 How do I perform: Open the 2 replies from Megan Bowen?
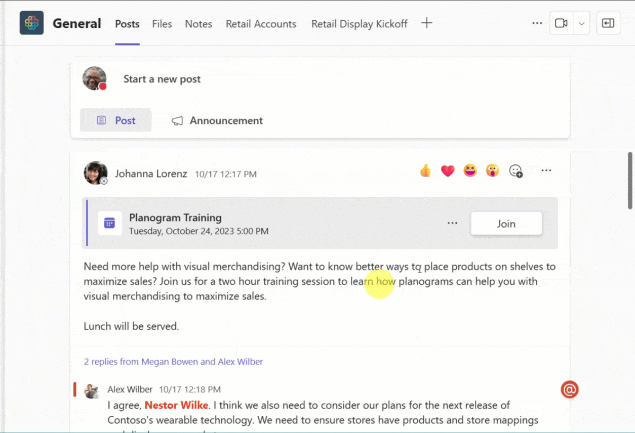click(x=173, y=361)
